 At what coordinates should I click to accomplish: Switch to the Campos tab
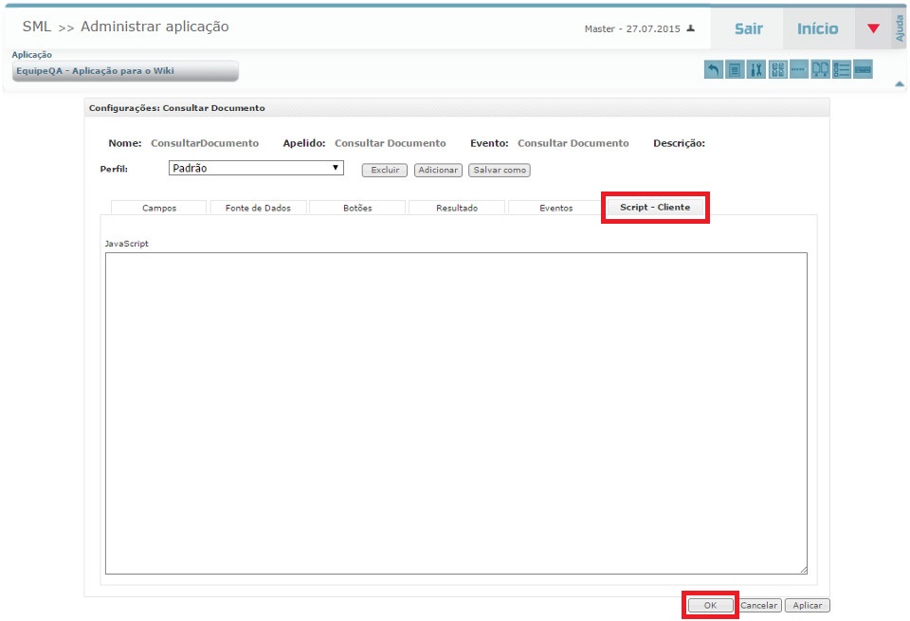159,208
